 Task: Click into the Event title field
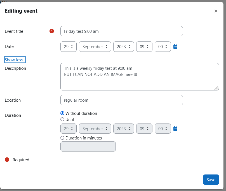(x=121, y=31)
